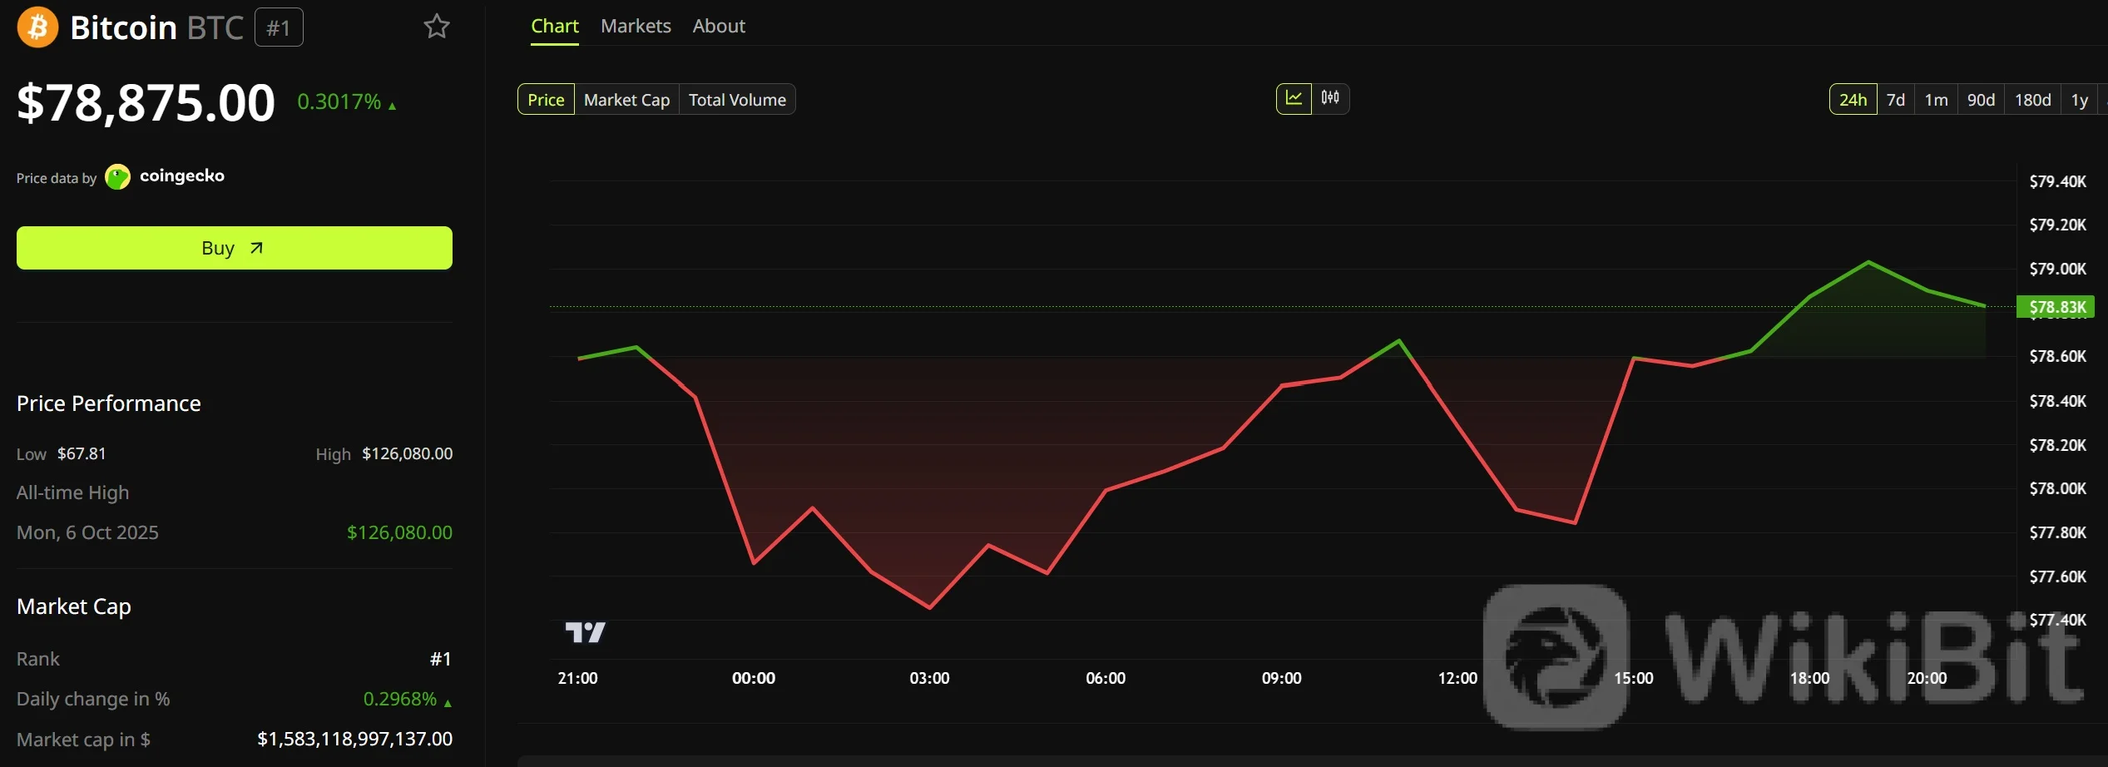Click the 03:00 time axis label
Viewport: 2108px width, 767px height.
click(x=929, y=678)
